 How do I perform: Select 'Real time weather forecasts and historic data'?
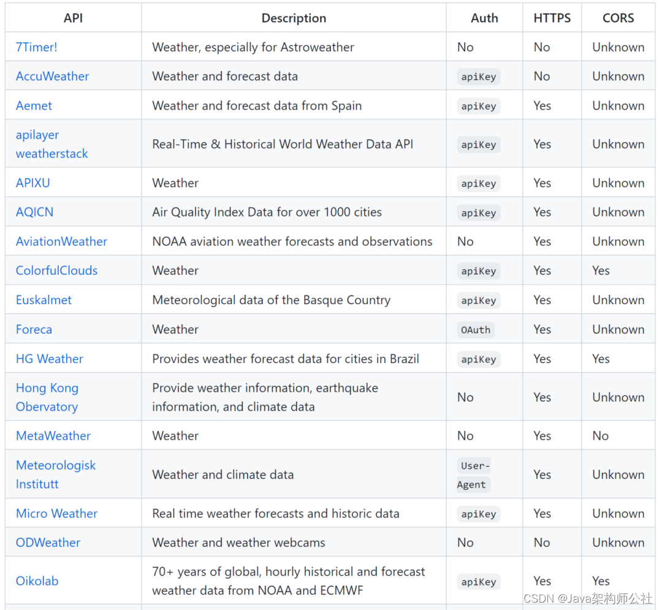pyautogui.click(x=276, y=513)
